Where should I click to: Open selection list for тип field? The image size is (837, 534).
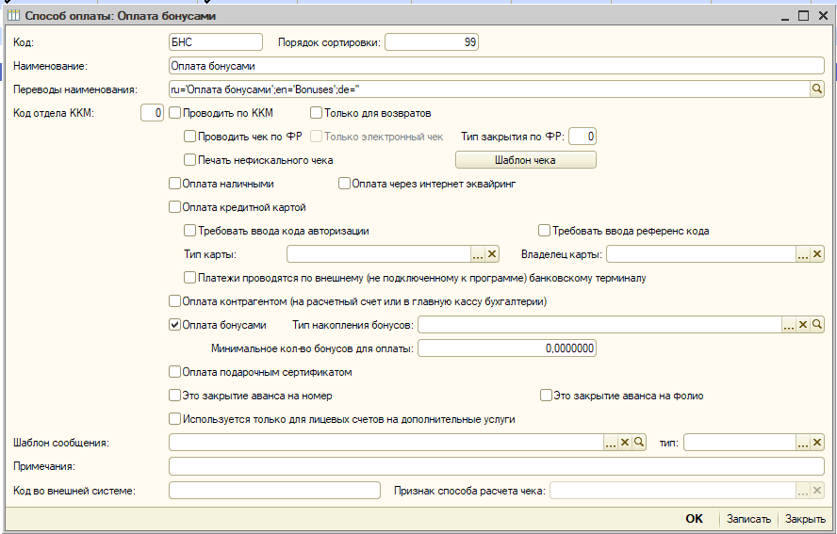pyautogui.click(x=803, y=443)
